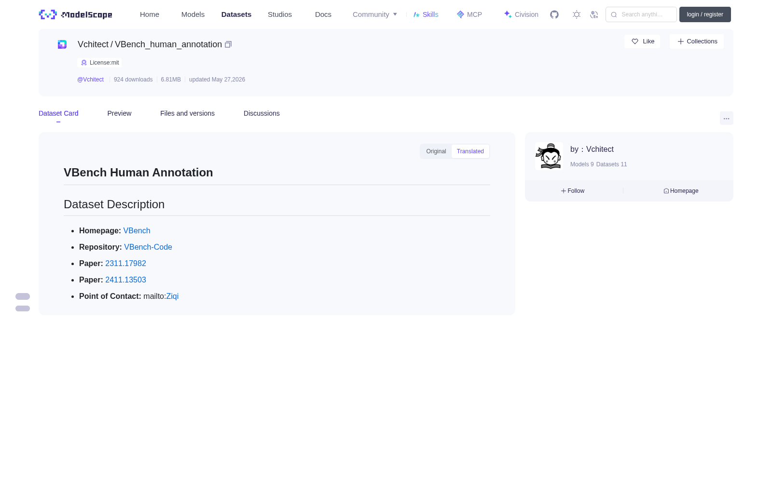Select the Dataset Card tab
The image size is (772, 482).
coord(58,113)
